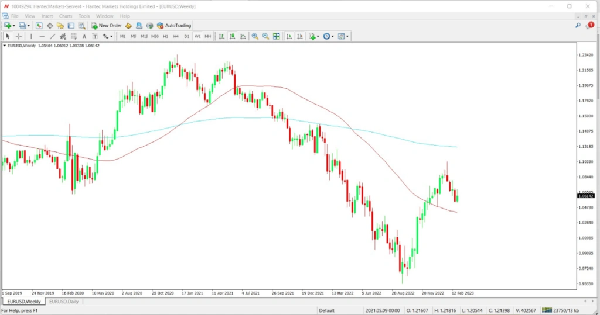Open the periodicity clock dropdown
Viewport: 600px width, 315px height.
coord(328,36)
